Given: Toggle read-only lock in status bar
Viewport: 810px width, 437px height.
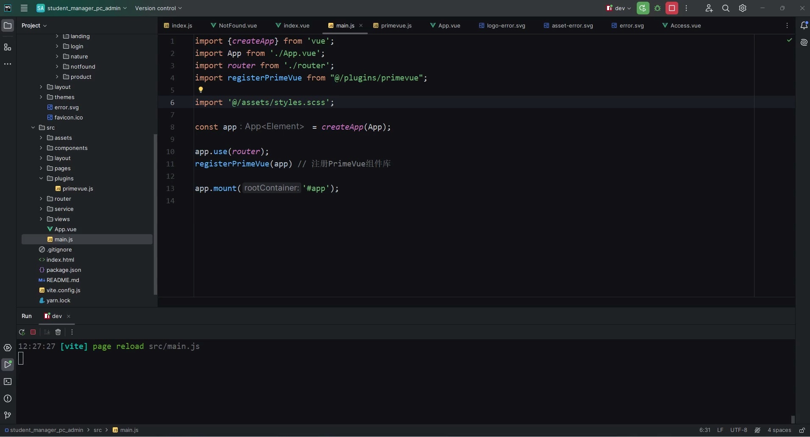Looking at the screenshot, I should (x=802, y=430).
